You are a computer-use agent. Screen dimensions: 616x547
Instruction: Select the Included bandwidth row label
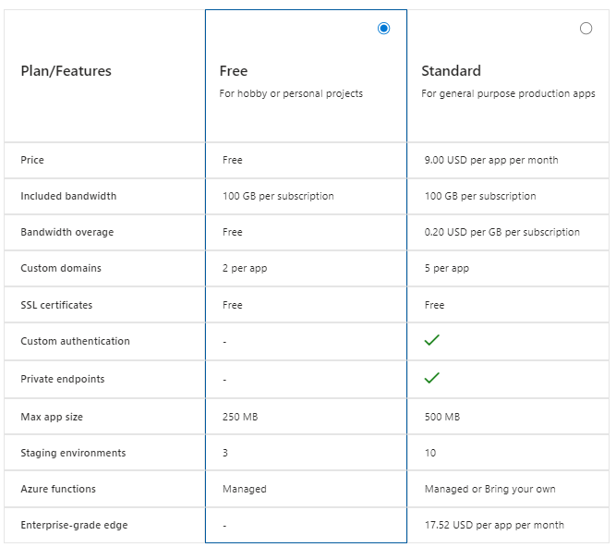[68, 196]
